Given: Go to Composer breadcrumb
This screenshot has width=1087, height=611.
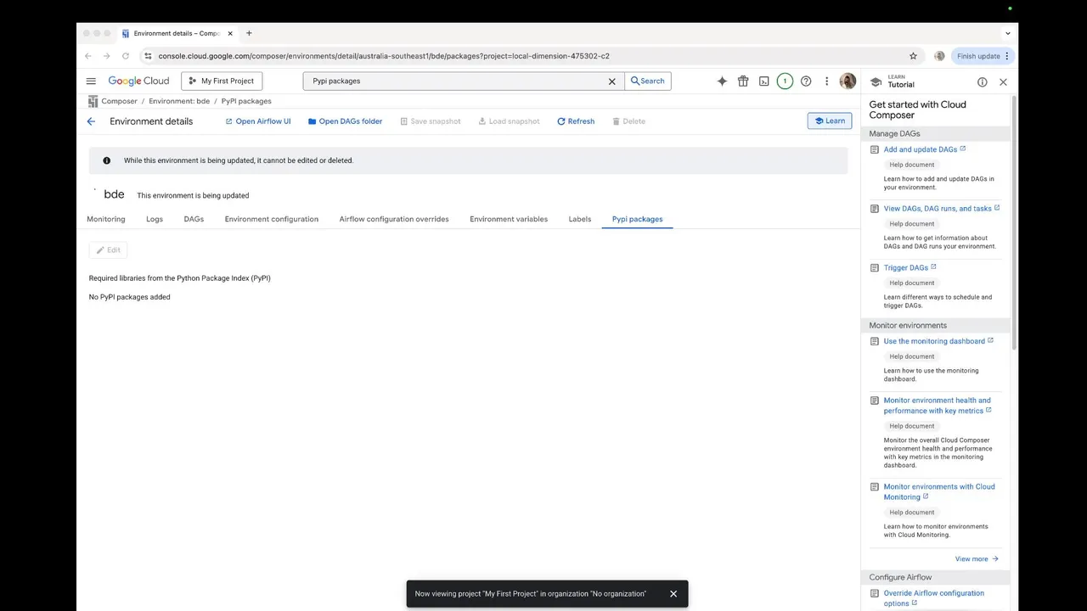Looking at the screenshot, I should [x=119, y=101].
